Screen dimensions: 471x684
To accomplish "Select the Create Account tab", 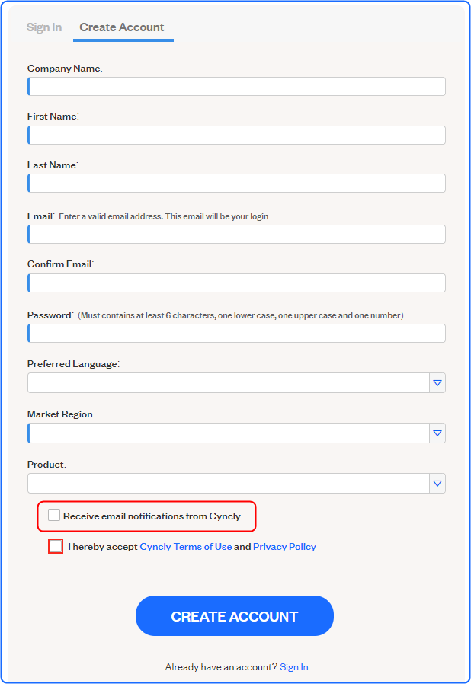I will [122, 27].
